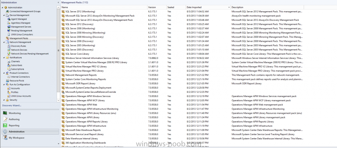Click the navigation pane options arrow at bottom
This screenshot has height=148, width=337.
(x=58, y=144)
